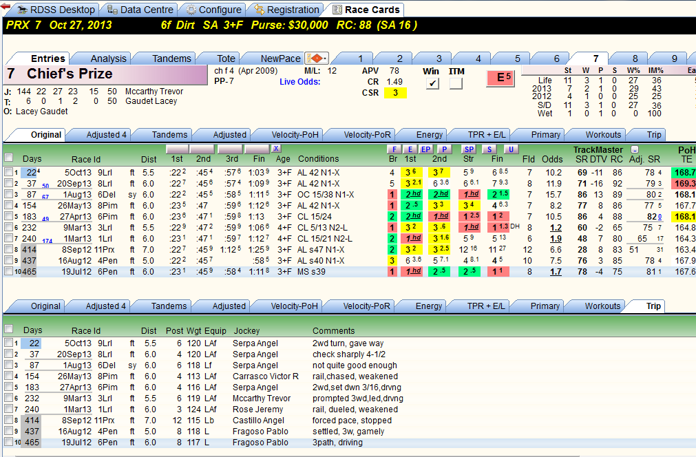Click the comment 'check sharply 4-1/2'
Image resolution: width=696 pixels, height=457 pixels.
coord(349,354)
